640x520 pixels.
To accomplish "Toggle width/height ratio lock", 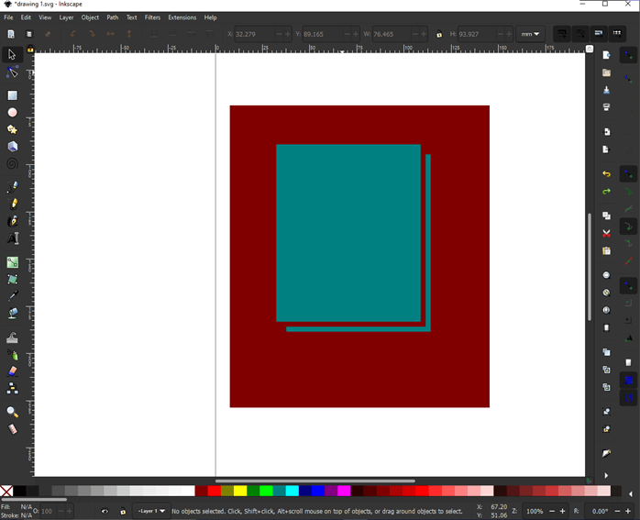I will tap(439, 35).
